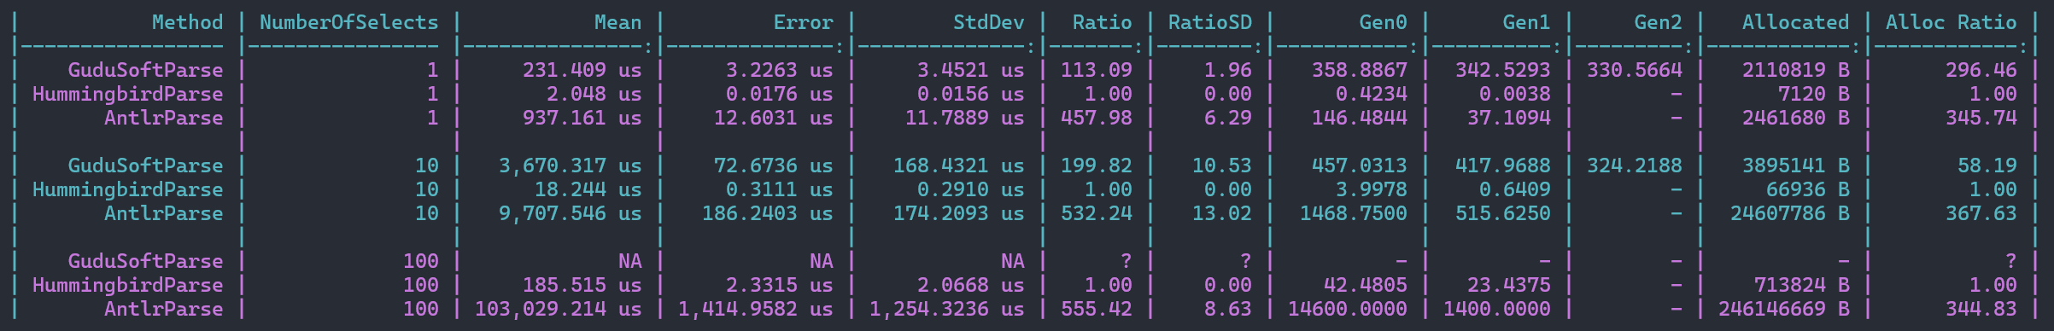Viewport: 2054px width, 331px height.
Task: Click the Gen0 column header
Action: 1383,22
